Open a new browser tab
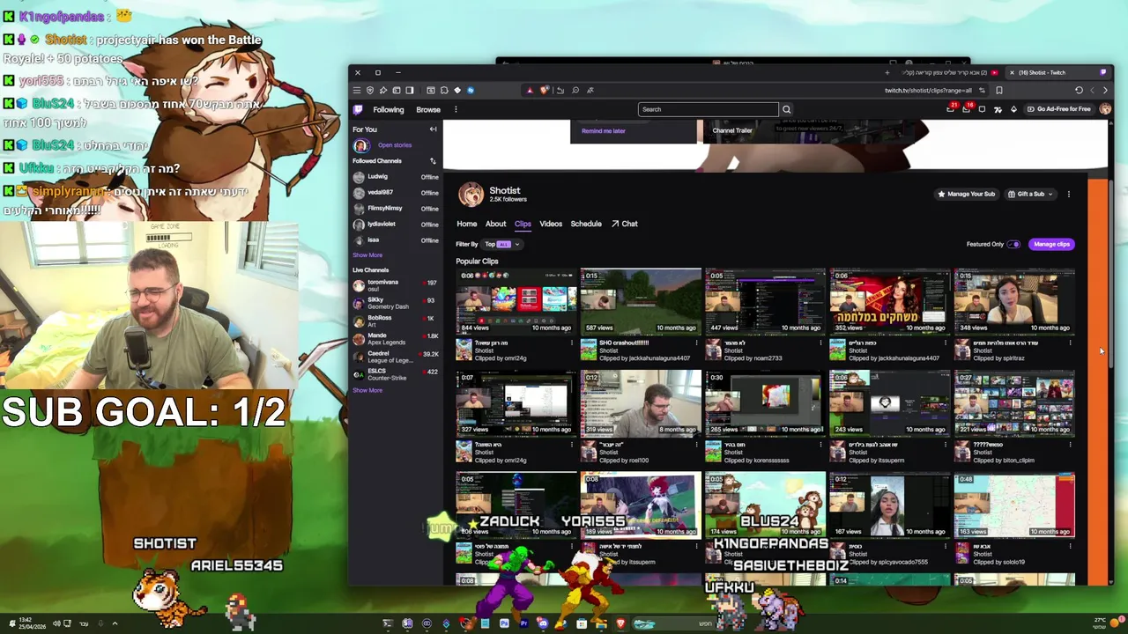Viewport: 1128px width, 634px height. [x=887, y=72]
